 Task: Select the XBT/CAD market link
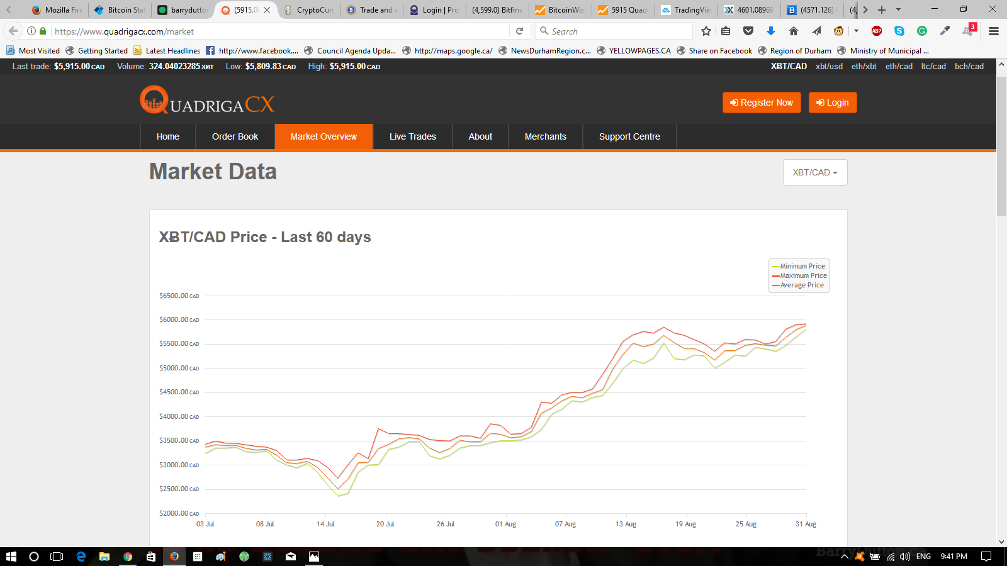[789, 66]
